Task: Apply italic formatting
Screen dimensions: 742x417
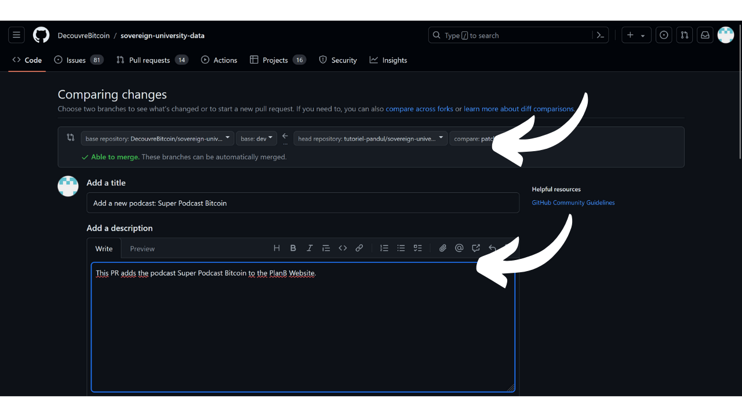Action: point(310,248)
